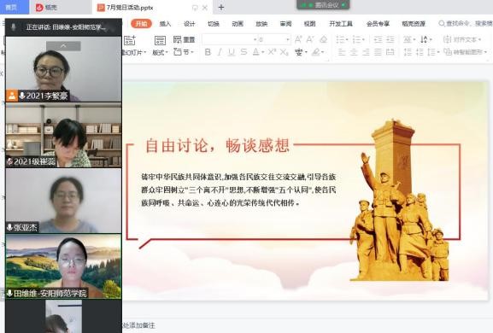The height and width of the screenshot is (333, 493).
Task: Clear formatting with the eraser icon
Action: pos(323,39)
